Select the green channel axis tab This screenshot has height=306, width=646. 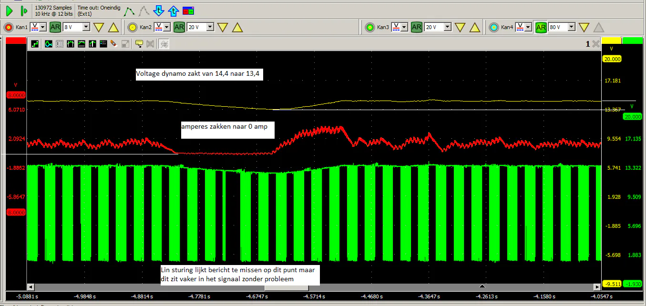coord(633,41)
